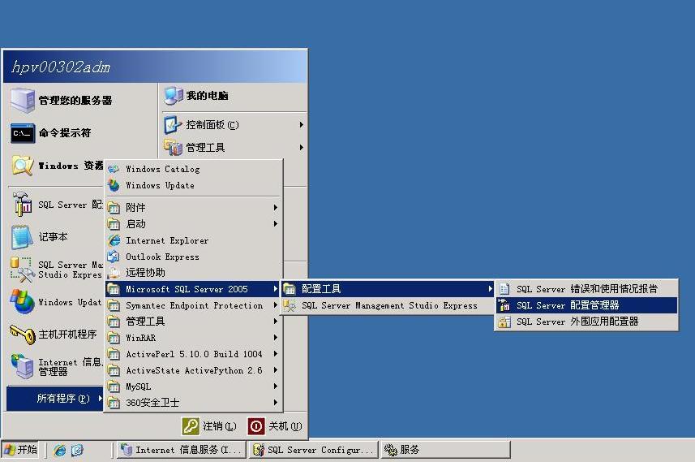Viewport: 695px width, 462px height.
Task: Expand the 控制面板 submenu
Action: (x=301, y=125)
